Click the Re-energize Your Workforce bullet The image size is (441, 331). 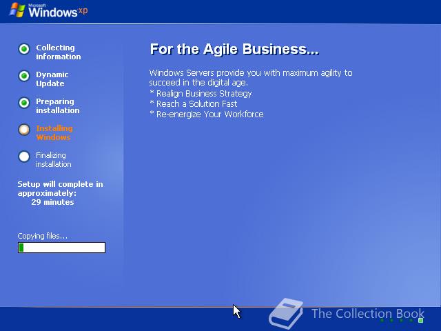pyautogui.click(x=207, y=114)
